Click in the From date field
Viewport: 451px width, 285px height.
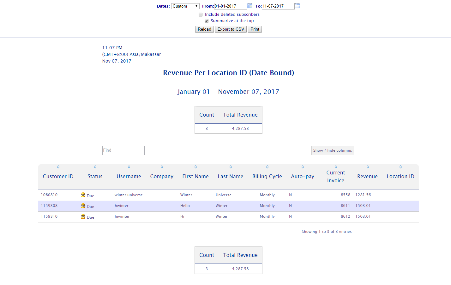click(230, 6)
